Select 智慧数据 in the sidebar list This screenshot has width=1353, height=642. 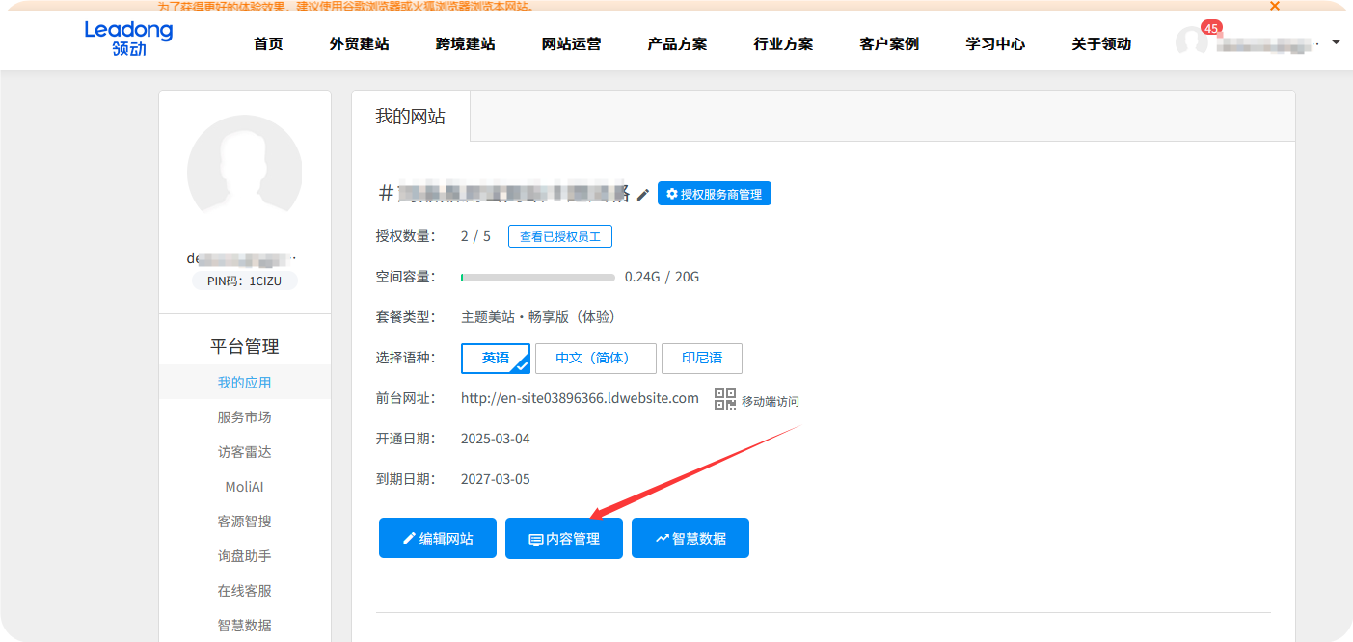pos(245,625)
